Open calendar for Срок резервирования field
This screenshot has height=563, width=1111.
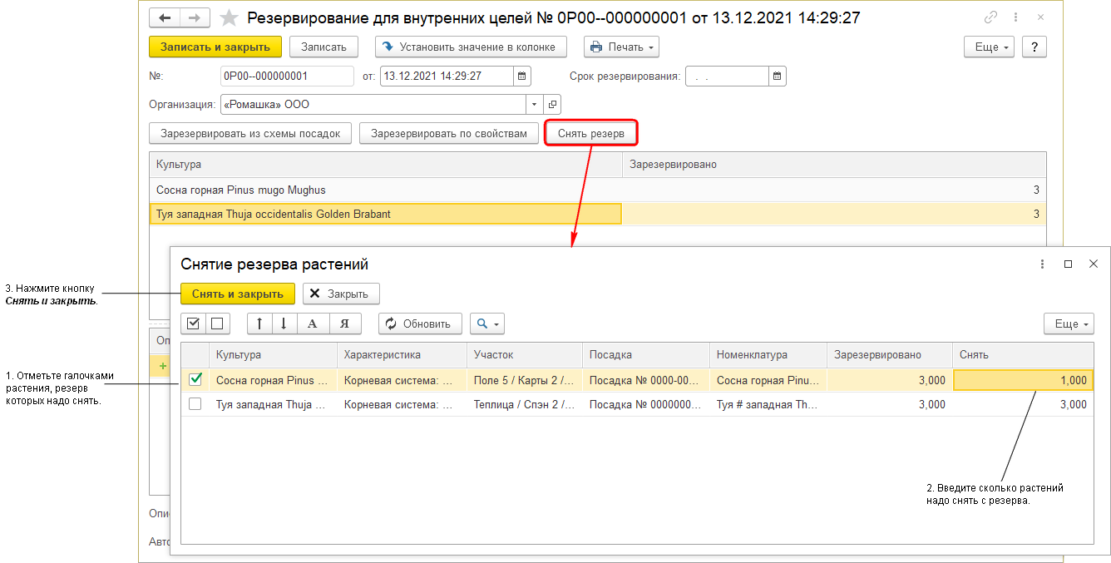click(x=777, y=77)
